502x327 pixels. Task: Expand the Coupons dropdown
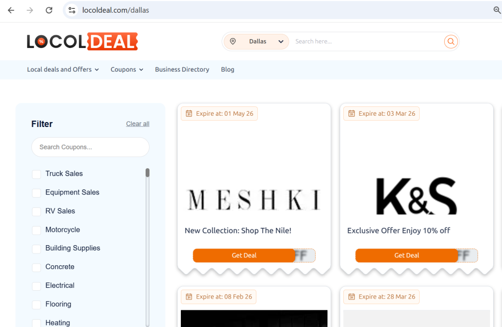pos(126,70)
